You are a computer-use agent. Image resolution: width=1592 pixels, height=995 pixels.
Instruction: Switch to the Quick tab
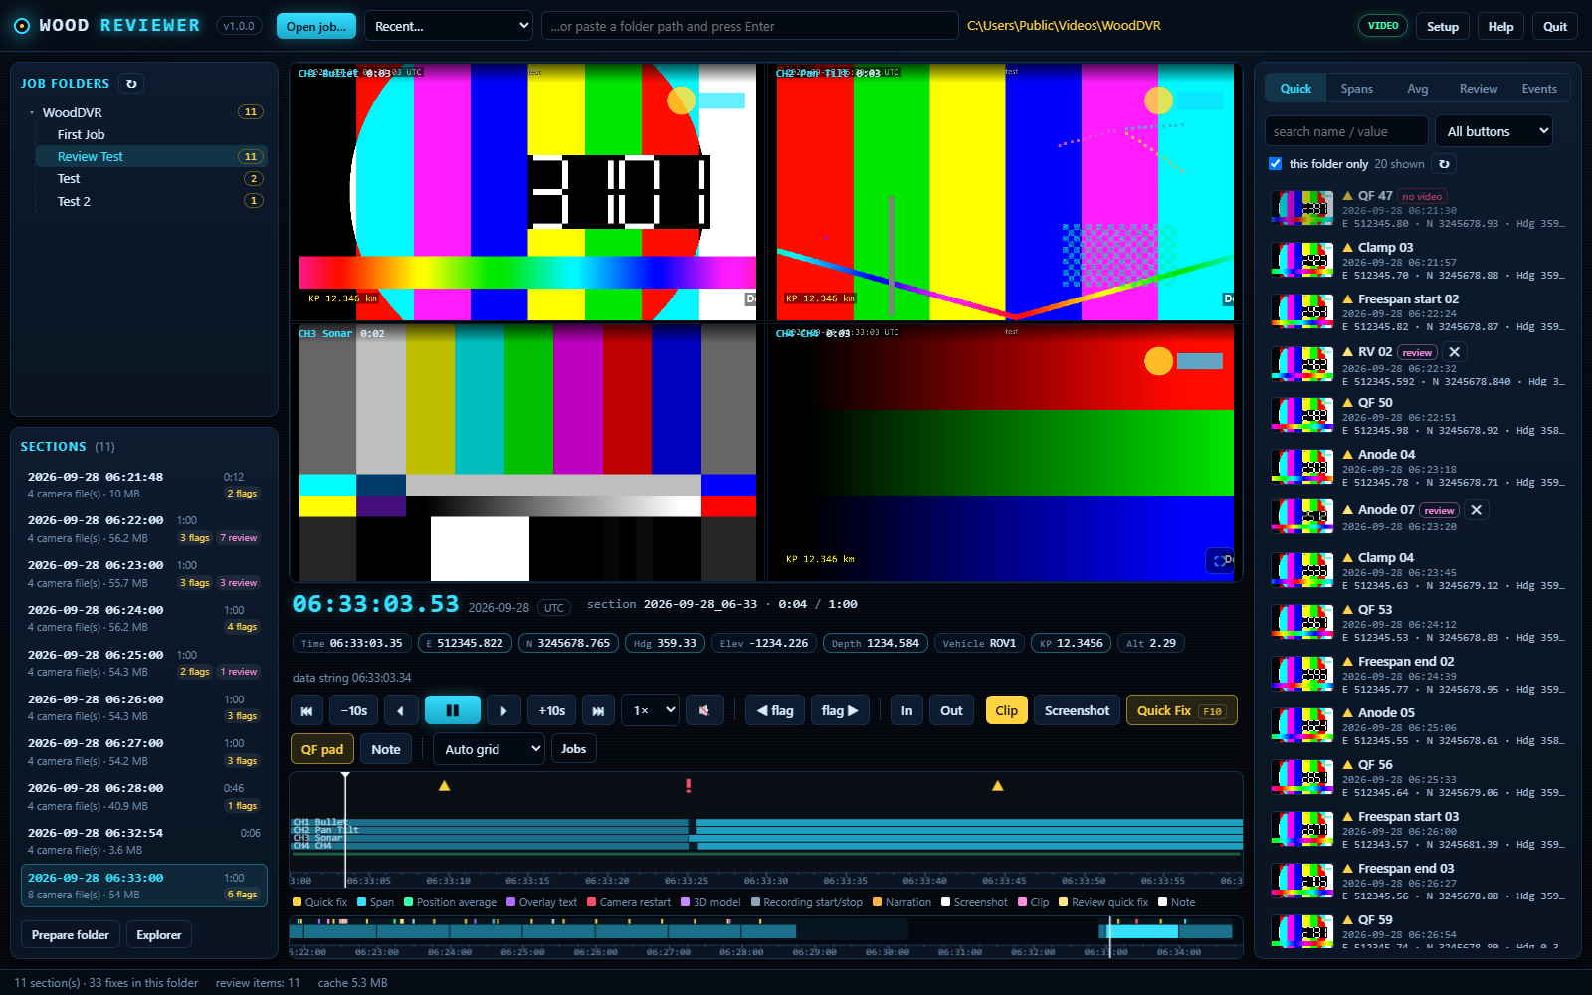coord(1295,89)
